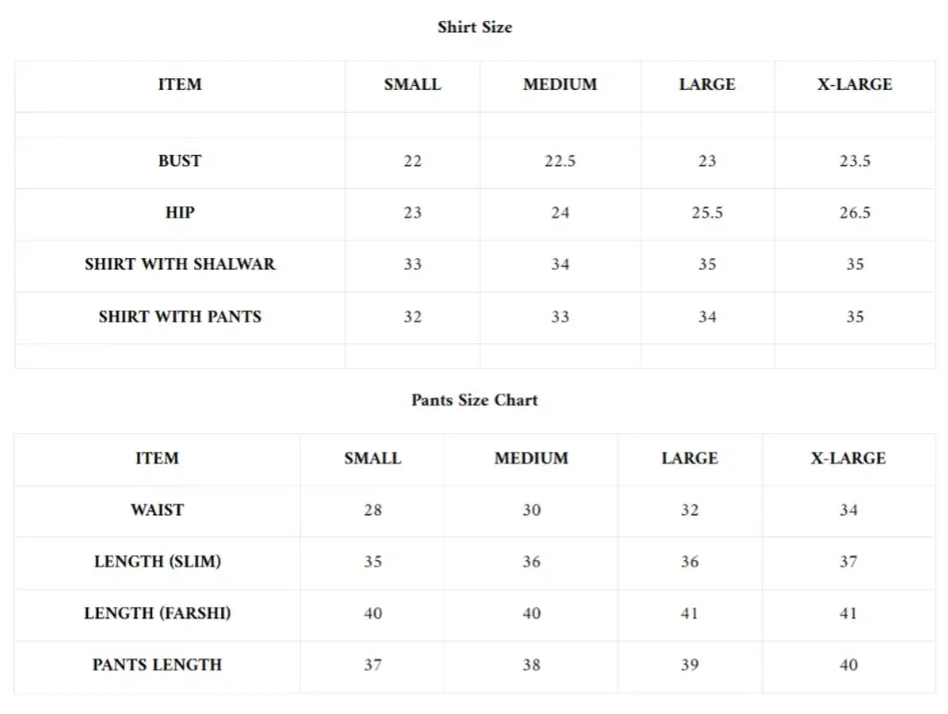Click waist value 34 for X-Large
Viewport: 948px width, 714px height.
coord(849,510)
